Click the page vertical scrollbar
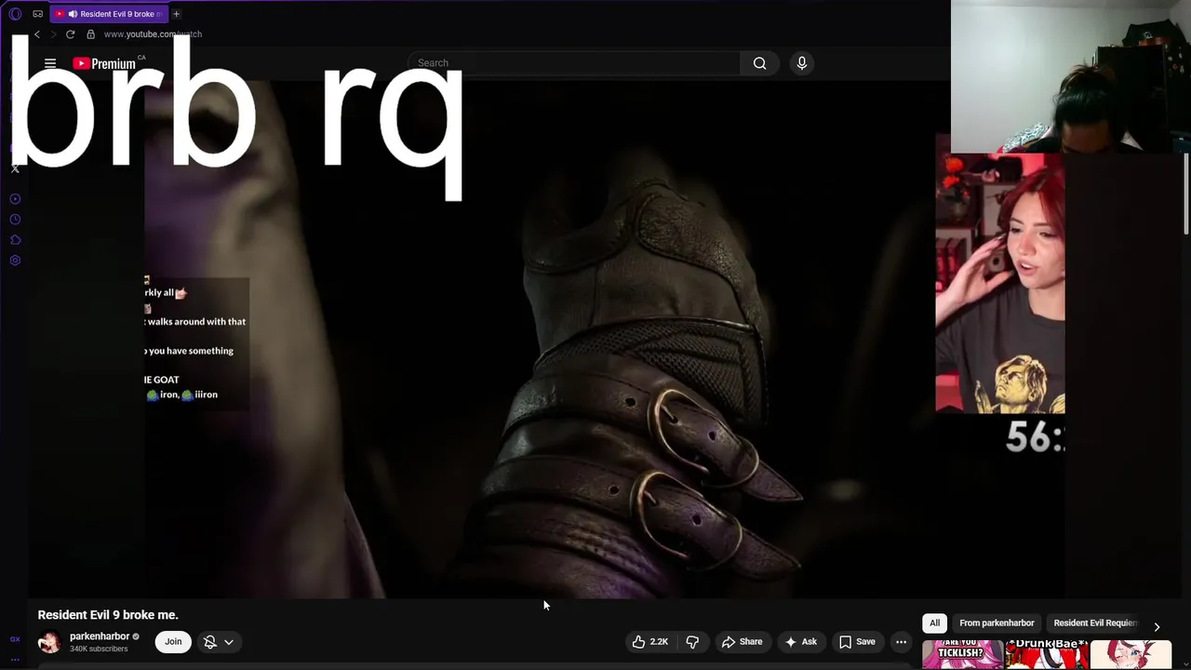 click(1186, 193)
